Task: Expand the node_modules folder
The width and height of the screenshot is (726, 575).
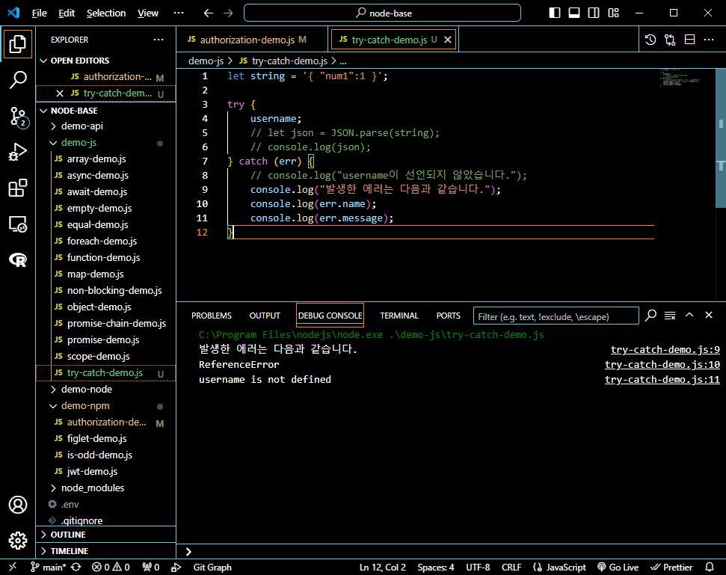Action: [x=105, y=488]
